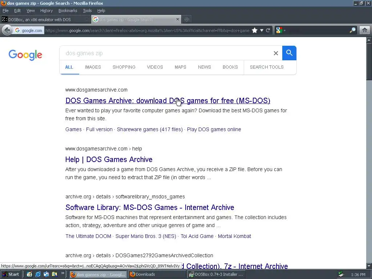
Task: Open 'Shareware games (417 files)' sitelink
Action: click(x=150, y=130)
